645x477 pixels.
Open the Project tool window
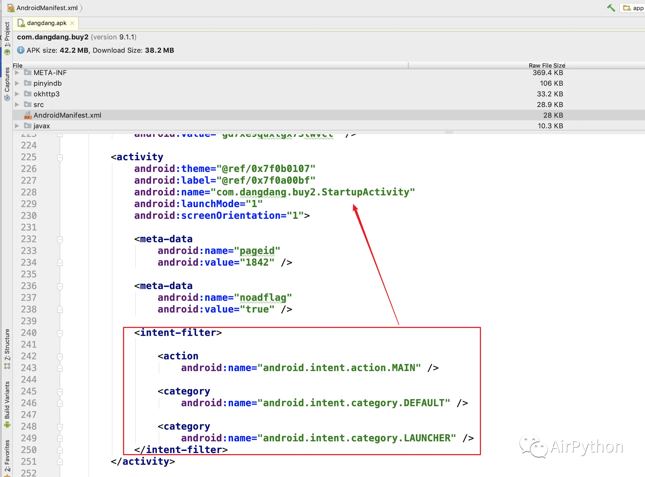(7, 35)
